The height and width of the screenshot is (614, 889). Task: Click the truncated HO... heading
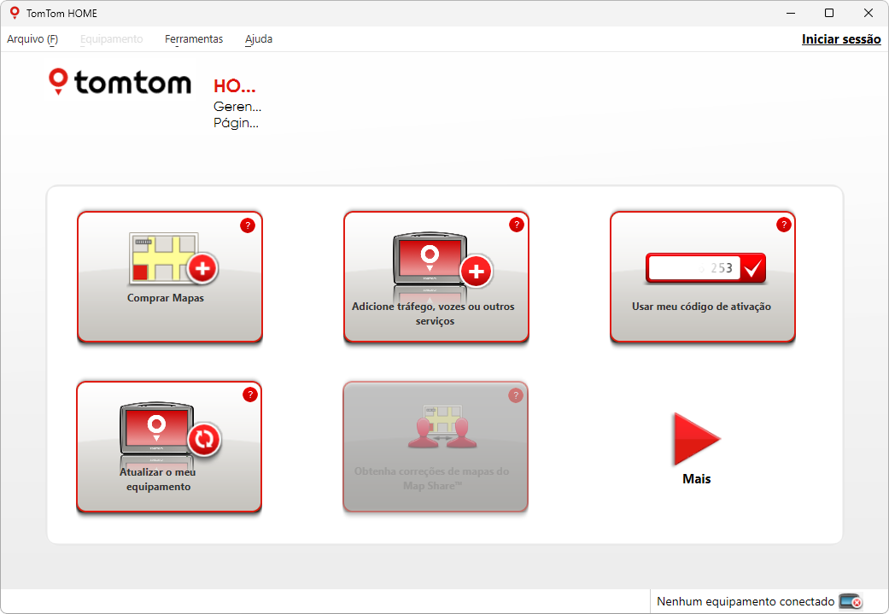click(234, 86)
